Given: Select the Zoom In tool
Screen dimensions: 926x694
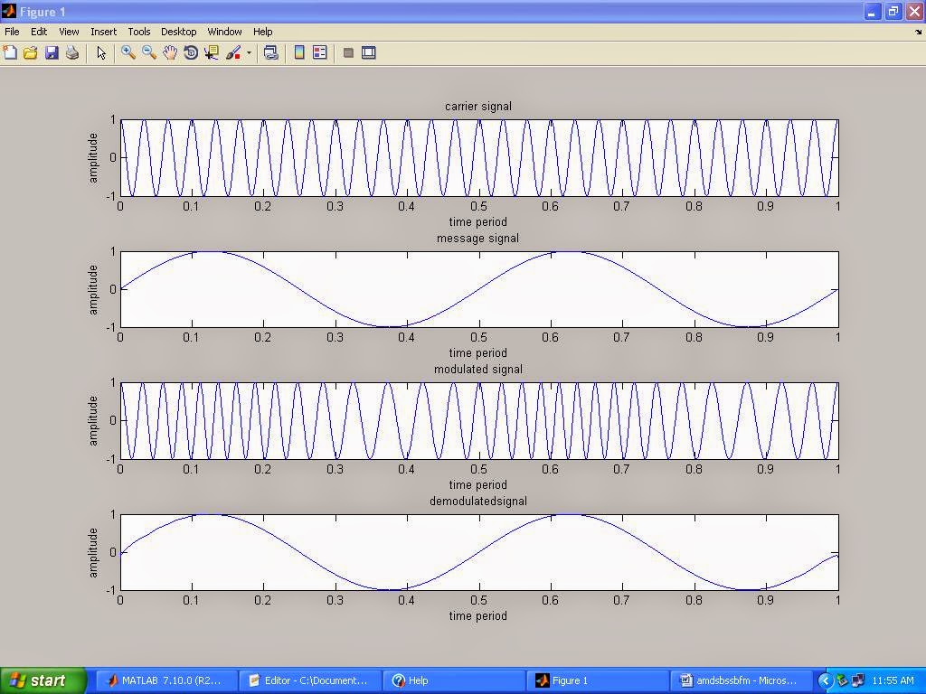Looking at the screenshot, I should click(x=128, y=52).
